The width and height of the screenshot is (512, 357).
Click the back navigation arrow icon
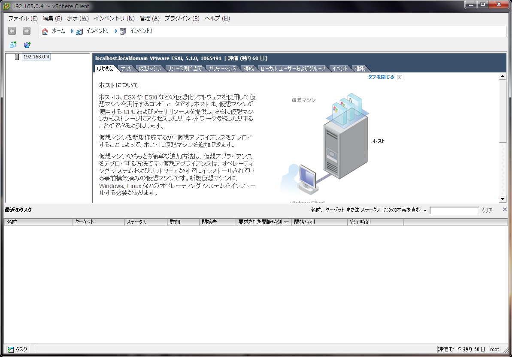12,31
